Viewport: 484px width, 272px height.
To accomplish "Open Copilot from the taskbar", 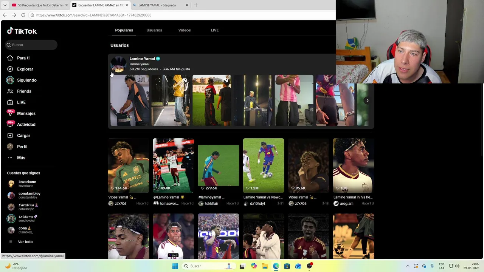I will click(x=254, y=266).
